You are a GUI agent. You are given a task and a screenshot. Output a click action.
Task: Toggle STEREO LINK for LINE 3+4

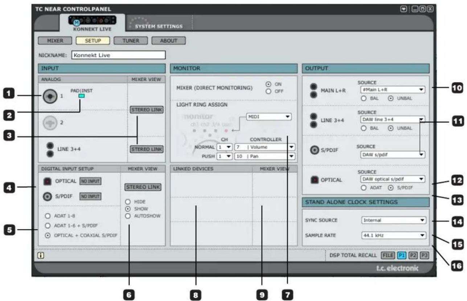(147, 149)
